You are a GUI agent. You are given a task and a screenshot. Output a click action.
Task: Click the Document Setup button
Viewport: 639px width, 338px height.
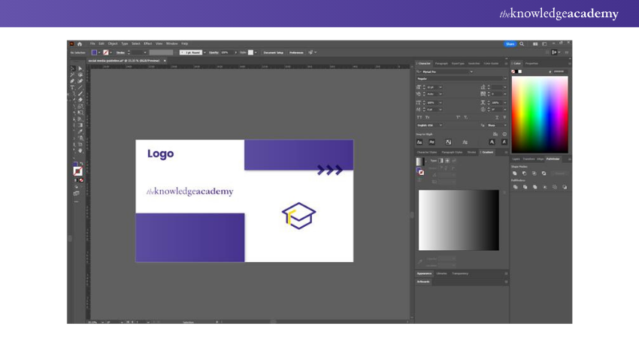point(273,53)
